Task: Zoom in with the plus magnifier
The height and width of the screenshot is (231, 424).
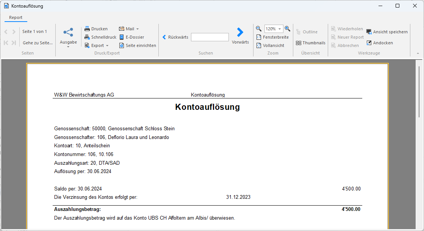Action: coord(288,28)
